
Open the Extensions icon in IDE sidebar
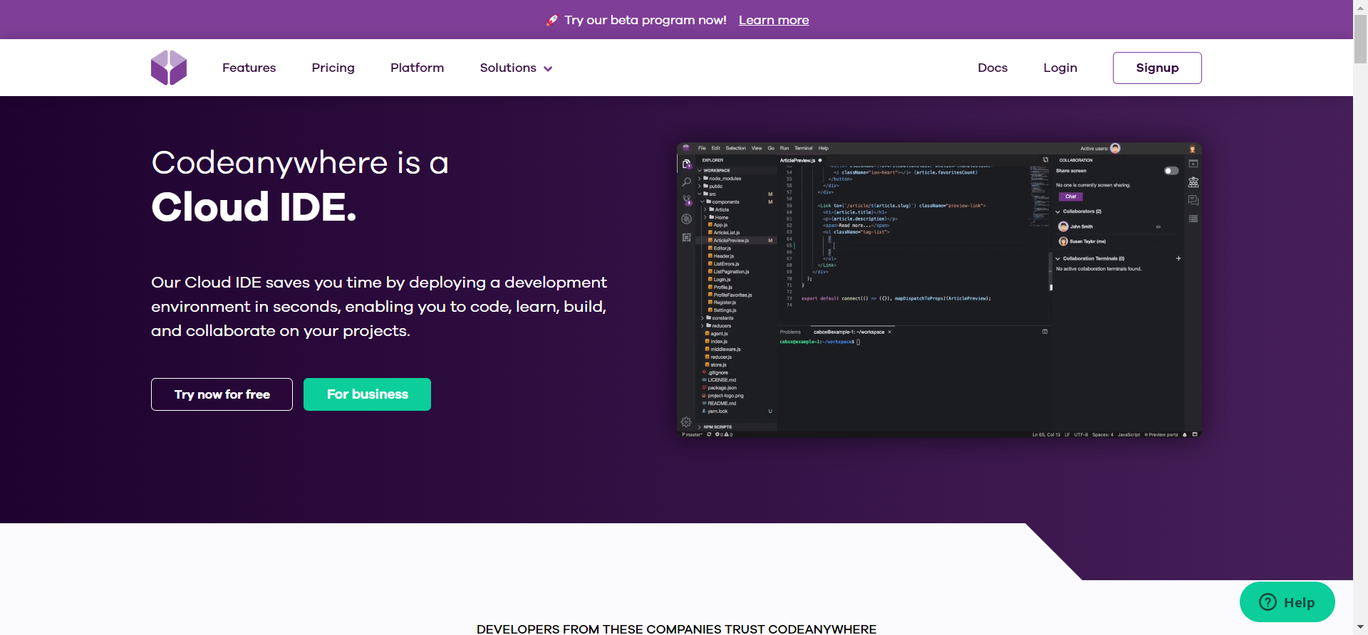click(x=687, y=238)
